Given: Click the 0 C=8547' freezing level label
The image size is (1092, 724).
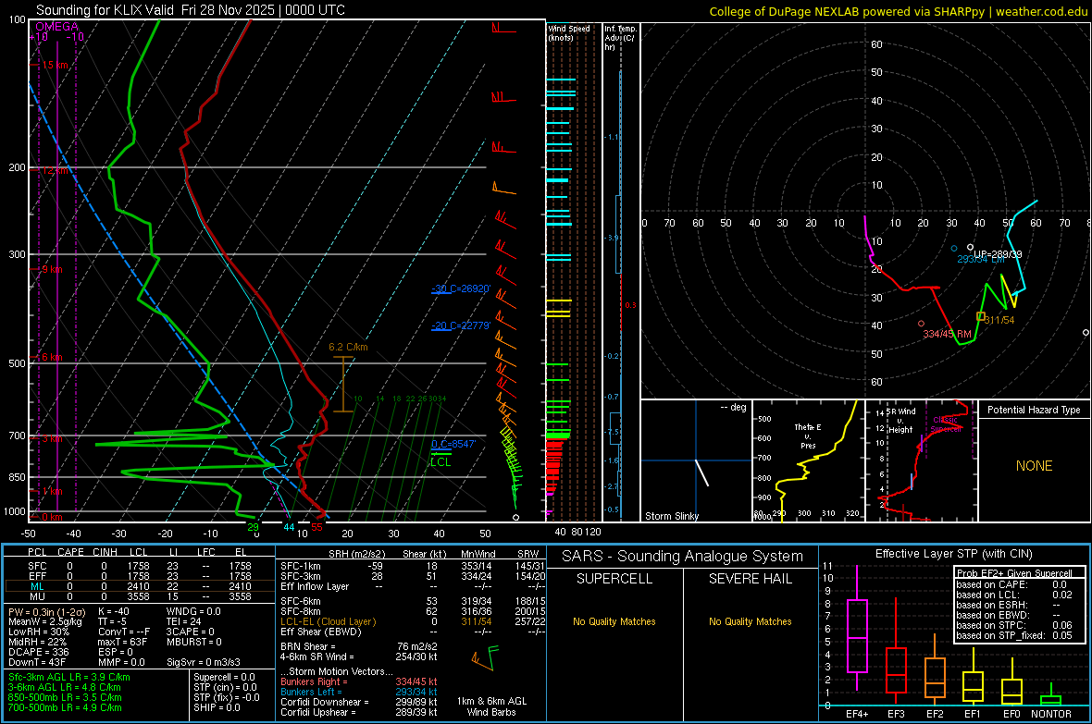Looking at the screenshot, I should pos(453,444).
